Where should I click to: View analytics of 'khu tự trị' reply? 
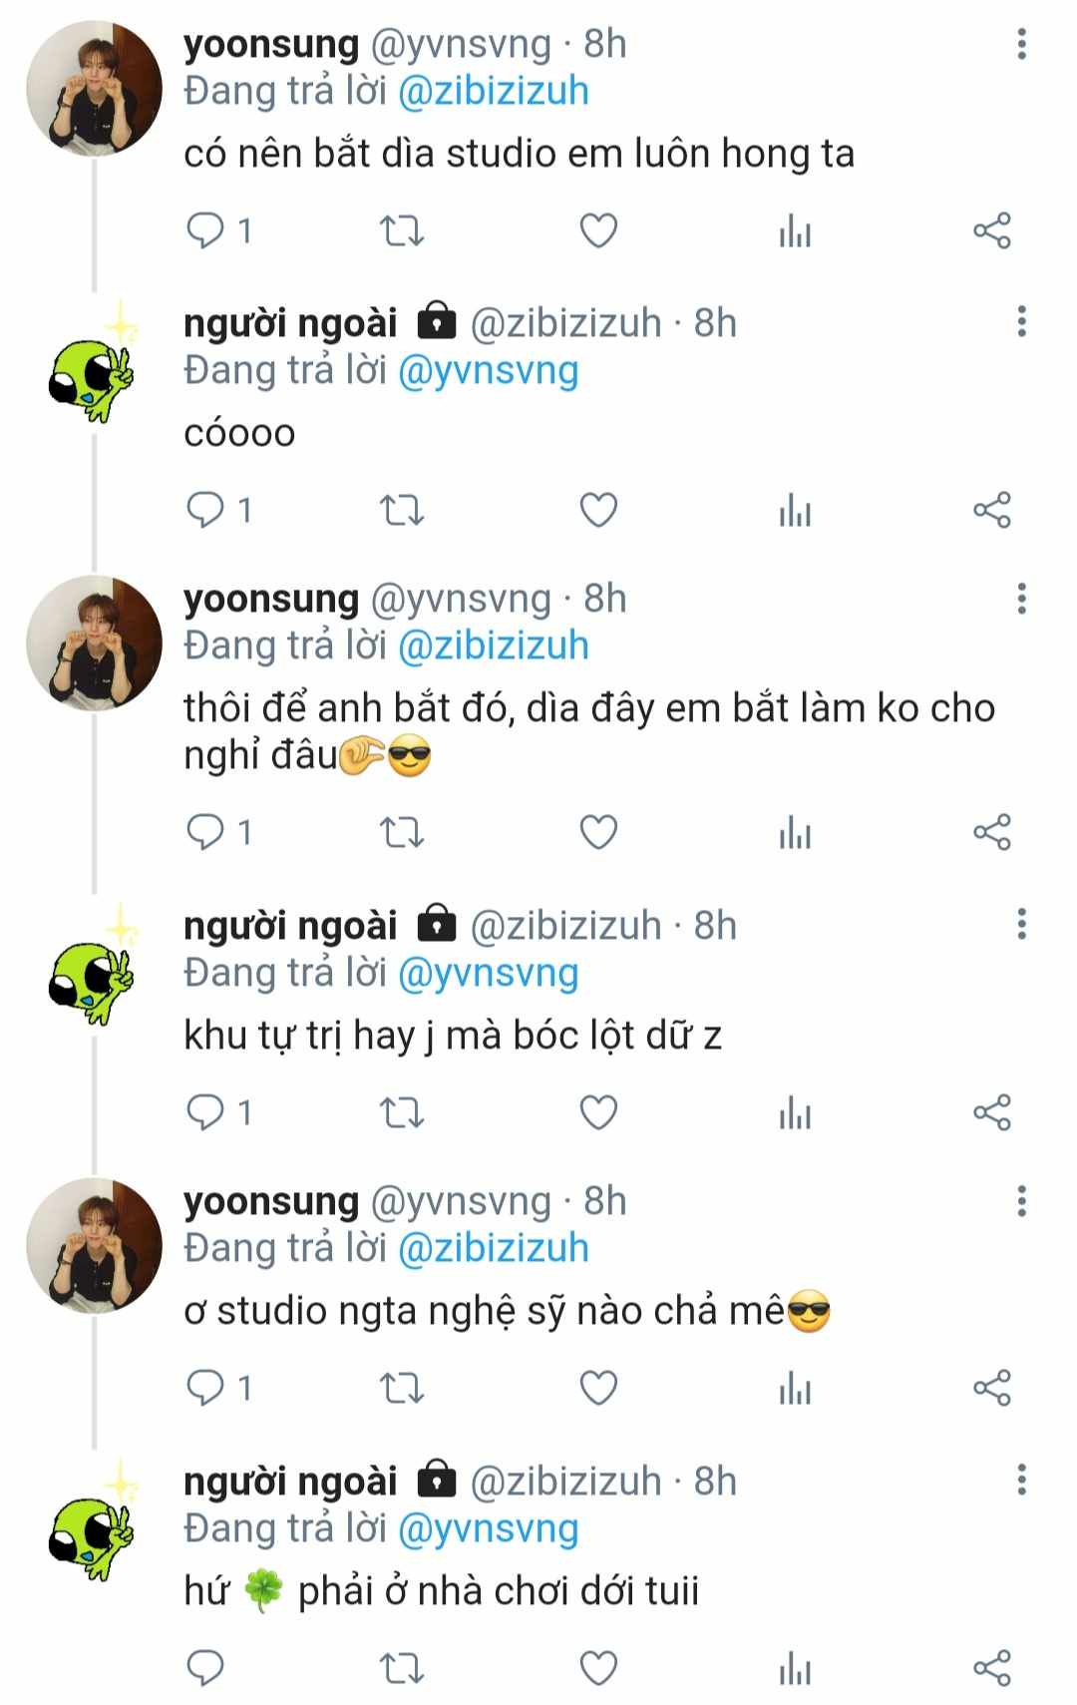click(x=795, y=1112)
